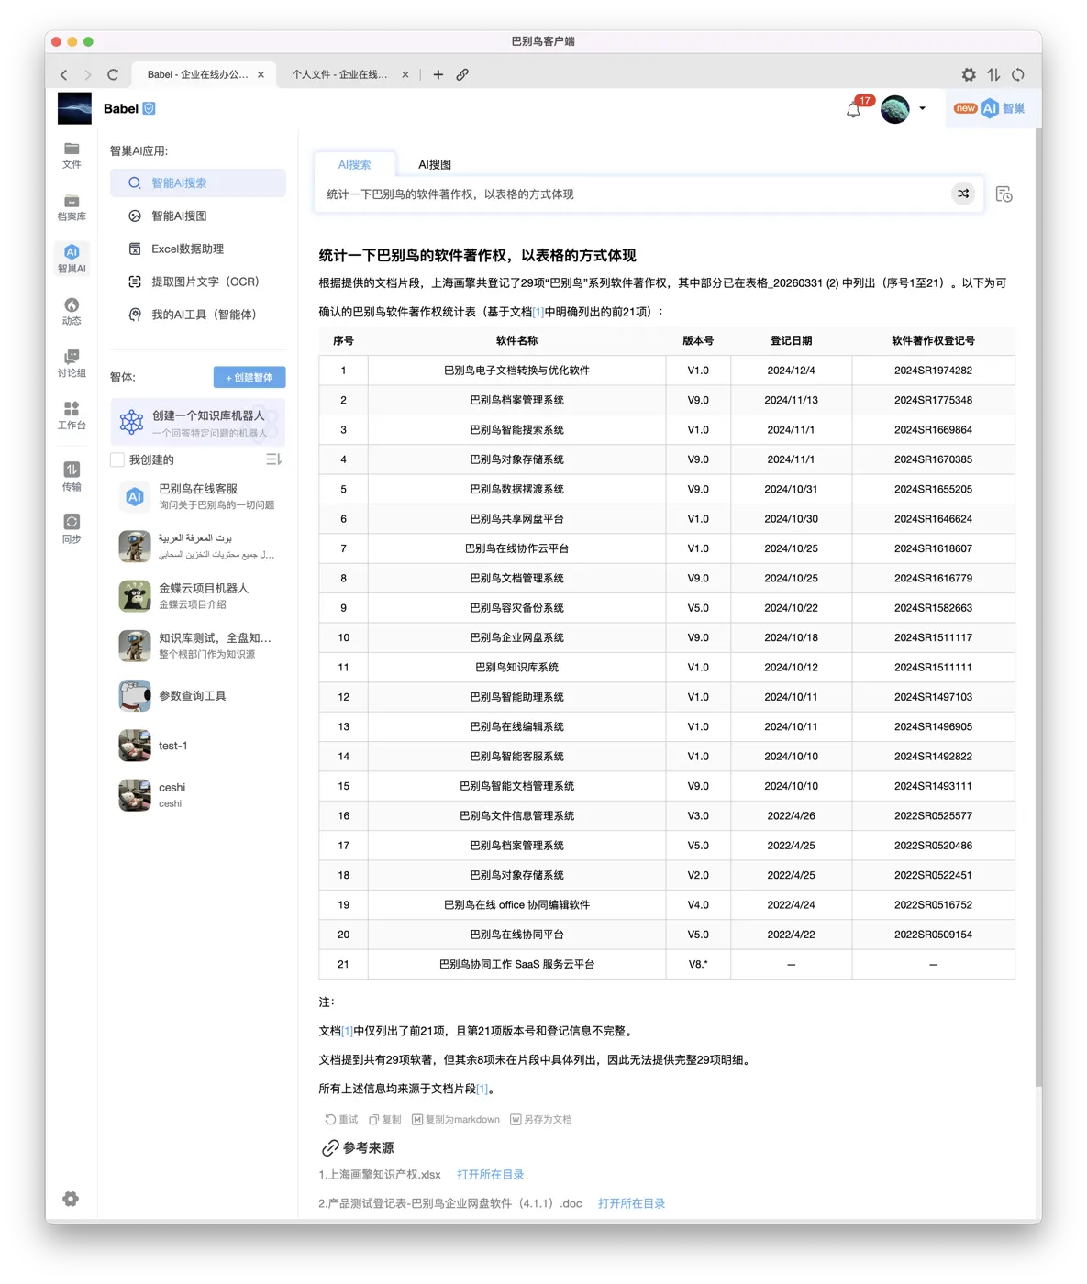Open a new tab with plus icon
The image size is (1087, 1284).
click(x=438, y=75)
